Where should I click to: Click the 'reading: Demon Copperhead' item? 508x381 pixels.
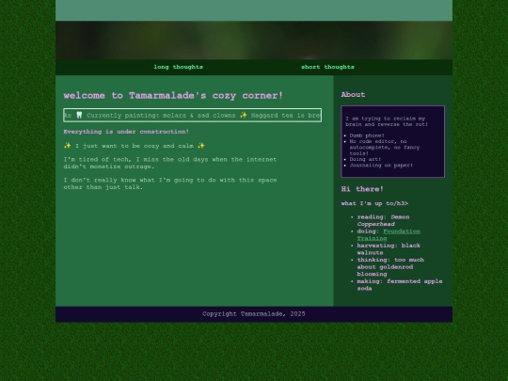(x=383, y=221)
